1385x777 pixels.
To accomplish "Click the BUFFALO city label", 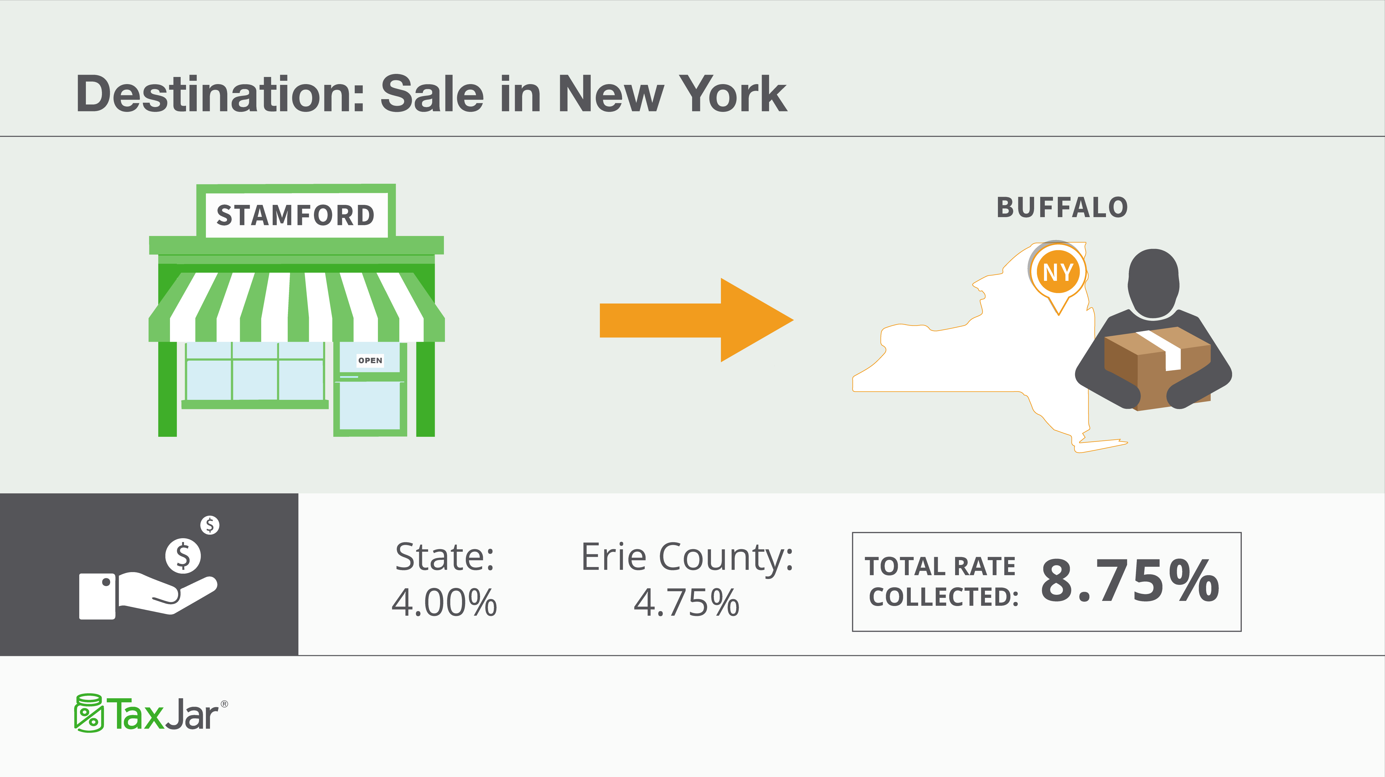I will [x=1062, y=207].
